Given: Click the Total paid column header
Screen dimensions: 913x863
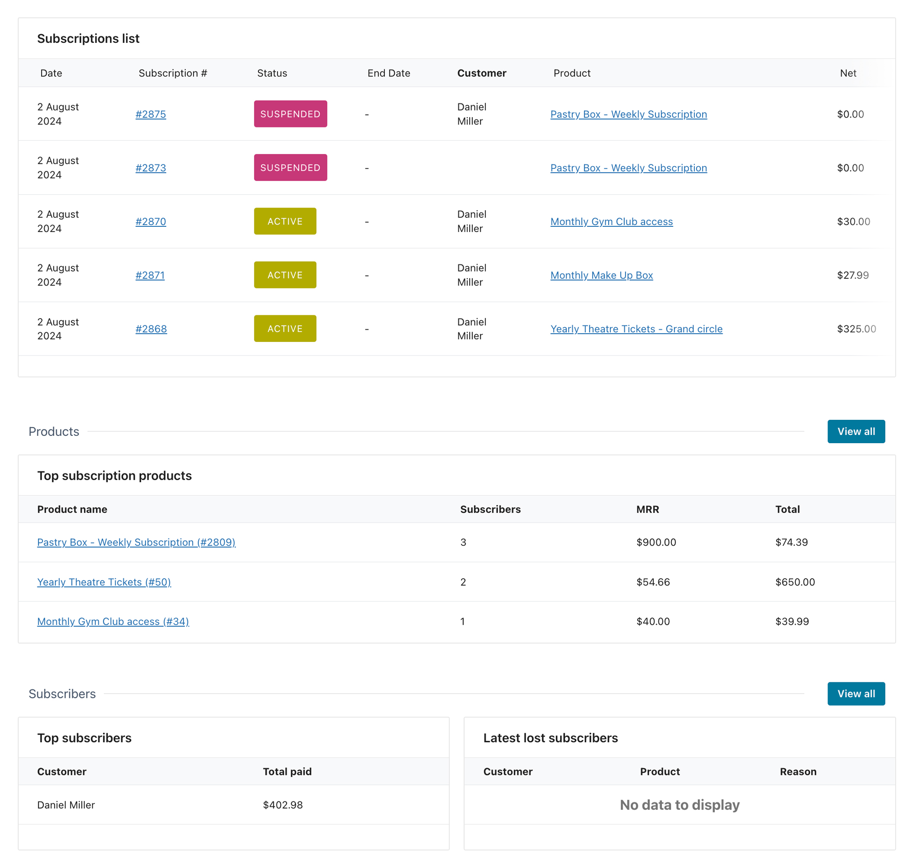Looking at the screenshot, I should [287, 771].
